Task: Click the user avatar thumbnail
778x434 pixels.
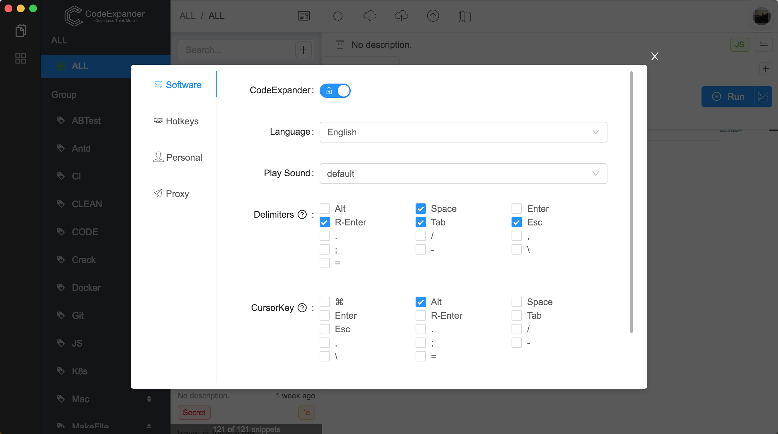Action: [x=761, y=16]
